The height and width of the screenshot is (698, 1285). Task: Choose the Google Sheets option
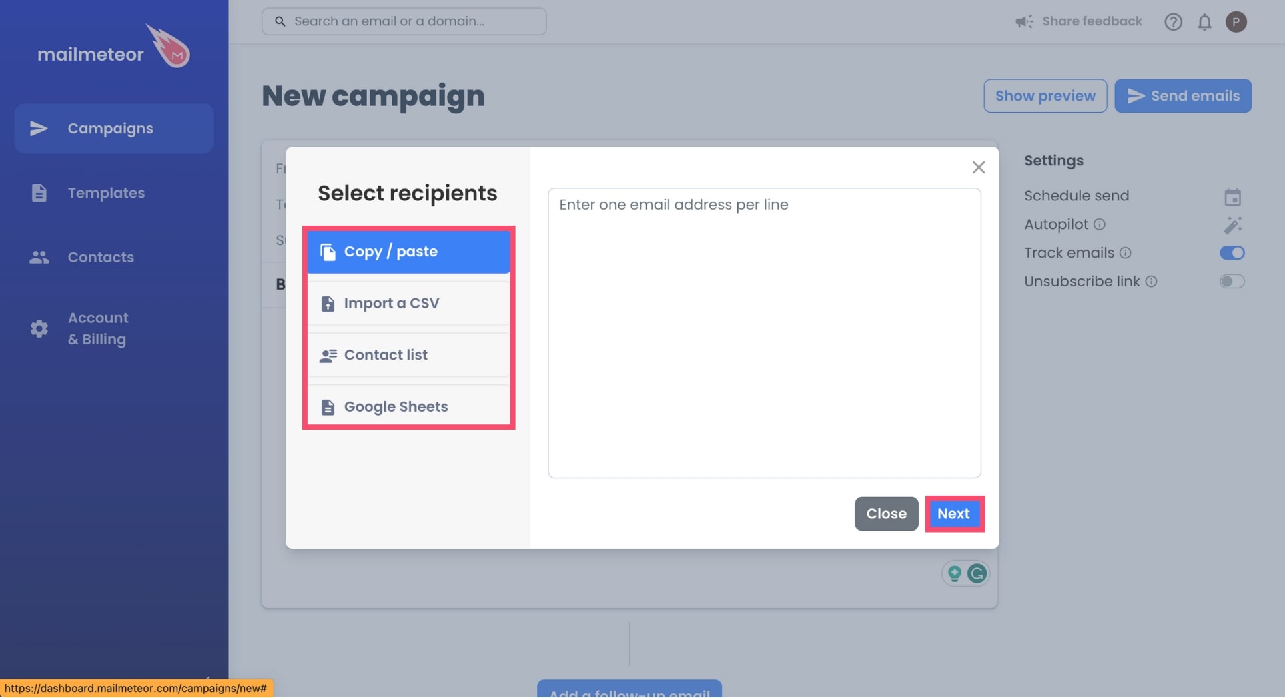[x=408, y=406]
